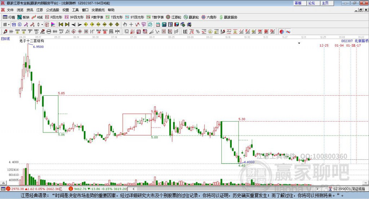Open the 资讯 menu

pyautogui.click(x=30, y=10)
